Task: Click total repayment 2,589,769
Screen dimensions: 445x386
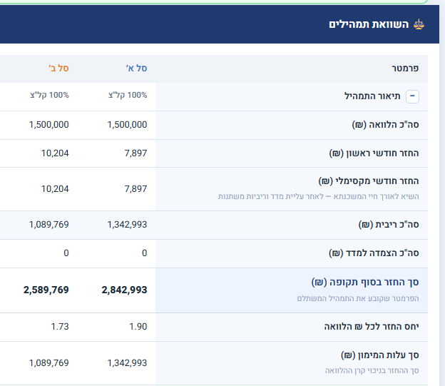Action: (x=46, y=290)
